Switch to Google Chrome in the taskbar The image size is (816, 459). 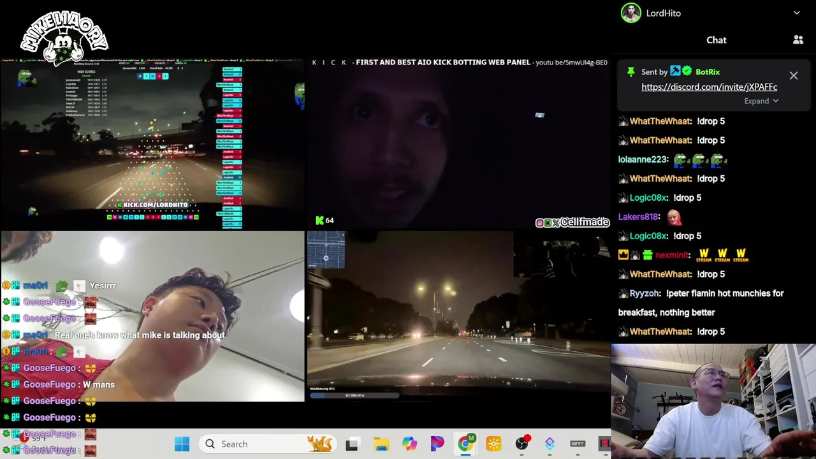coord(465,444)
